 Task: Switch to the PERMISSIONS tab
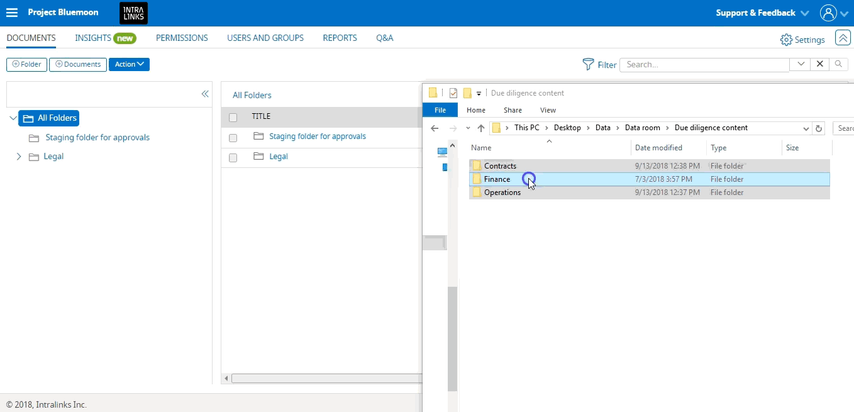182,38
